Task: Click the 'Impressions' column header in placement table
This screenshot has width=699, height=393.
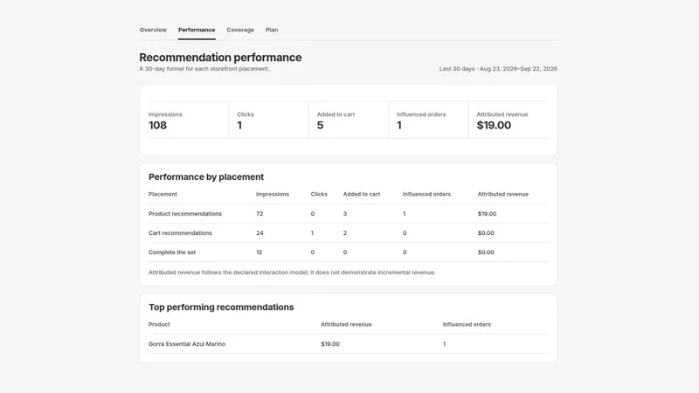Action: point(273,194)
